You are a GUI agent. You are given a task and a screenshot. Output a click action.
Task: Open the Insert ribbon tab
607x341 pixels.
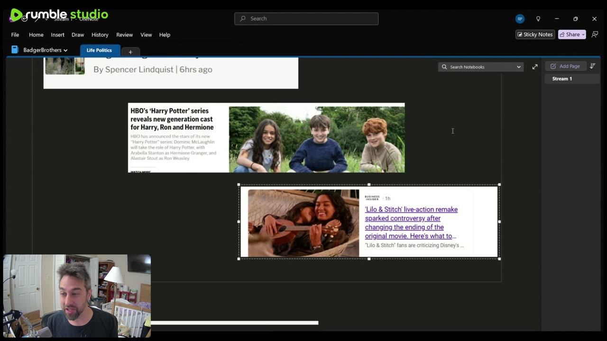(57, 35)
